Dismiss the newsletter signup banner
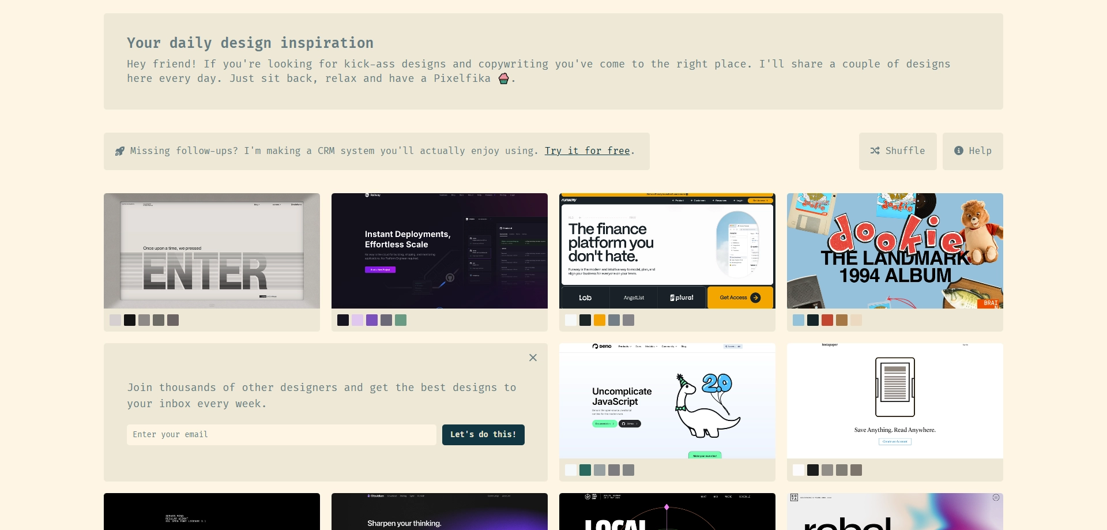 pyautogui.click(x=533, y=358)
